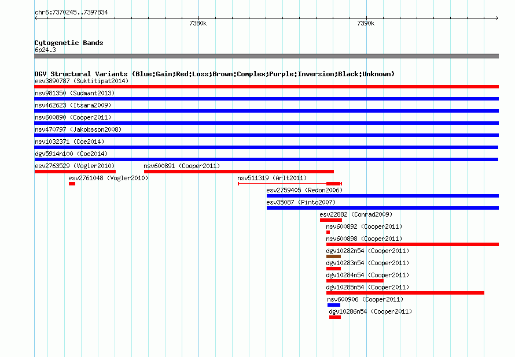Select the red esv3890787 loss bar
515x357 pixels.
[x=266, y=87]
